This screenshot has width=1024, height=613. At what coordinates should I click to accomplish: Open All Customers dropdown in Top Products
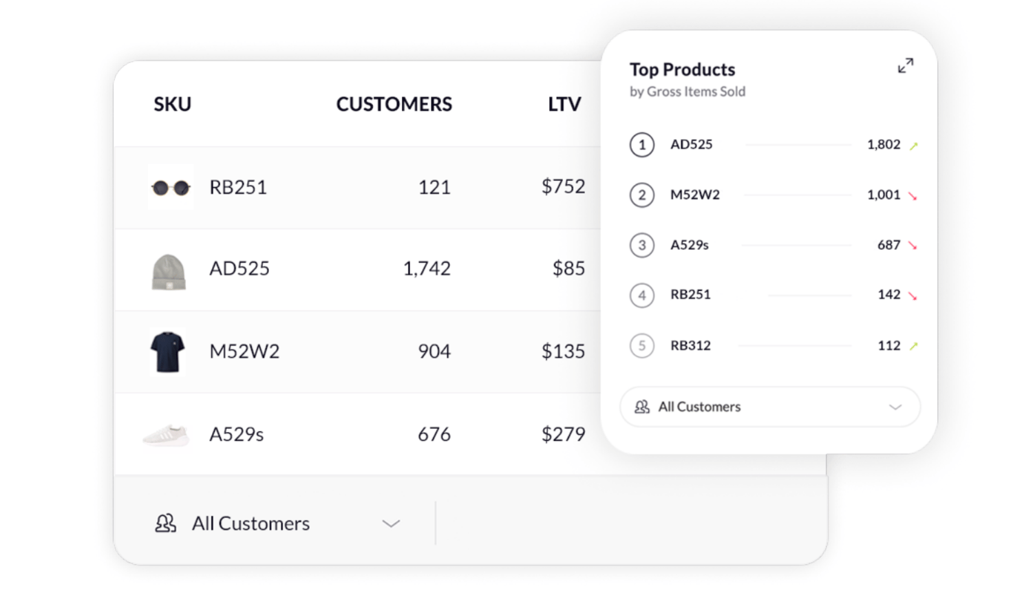coord(769,407)
